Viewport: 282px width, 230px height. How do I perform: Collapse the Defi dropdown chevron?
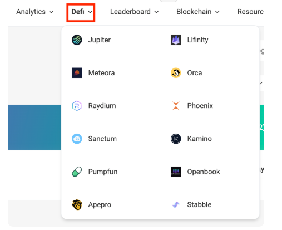(x=90, y=12)
